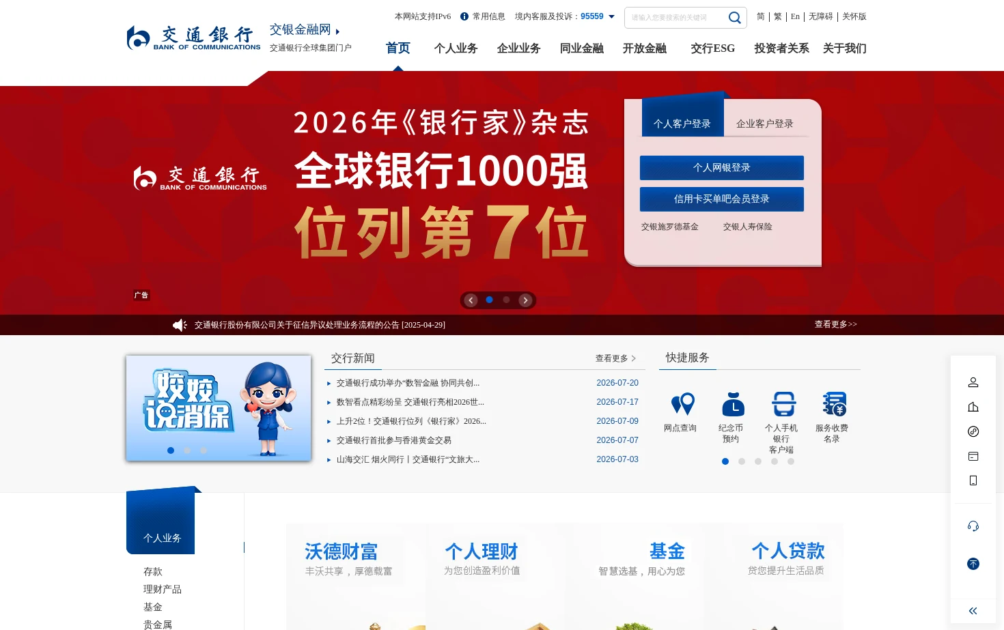Click 理财产品 in 个人业务 sidebar
Screen dimensions: 1004x630
[x=163, y=589]
